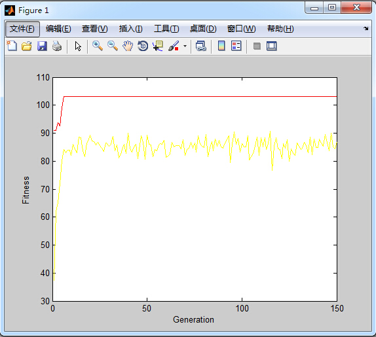
Task: Expand the toolbar dock arrow at right
Action: coord(366,29)
